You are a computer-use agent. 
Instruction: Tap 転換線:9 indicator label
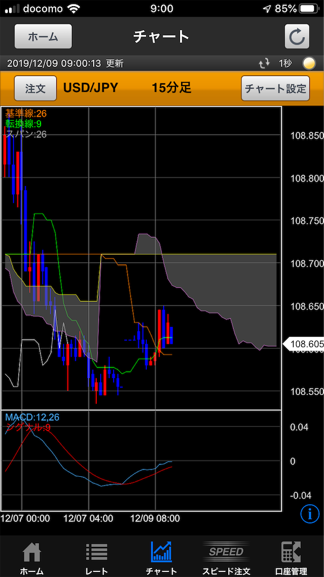click(x=24, y=123)
